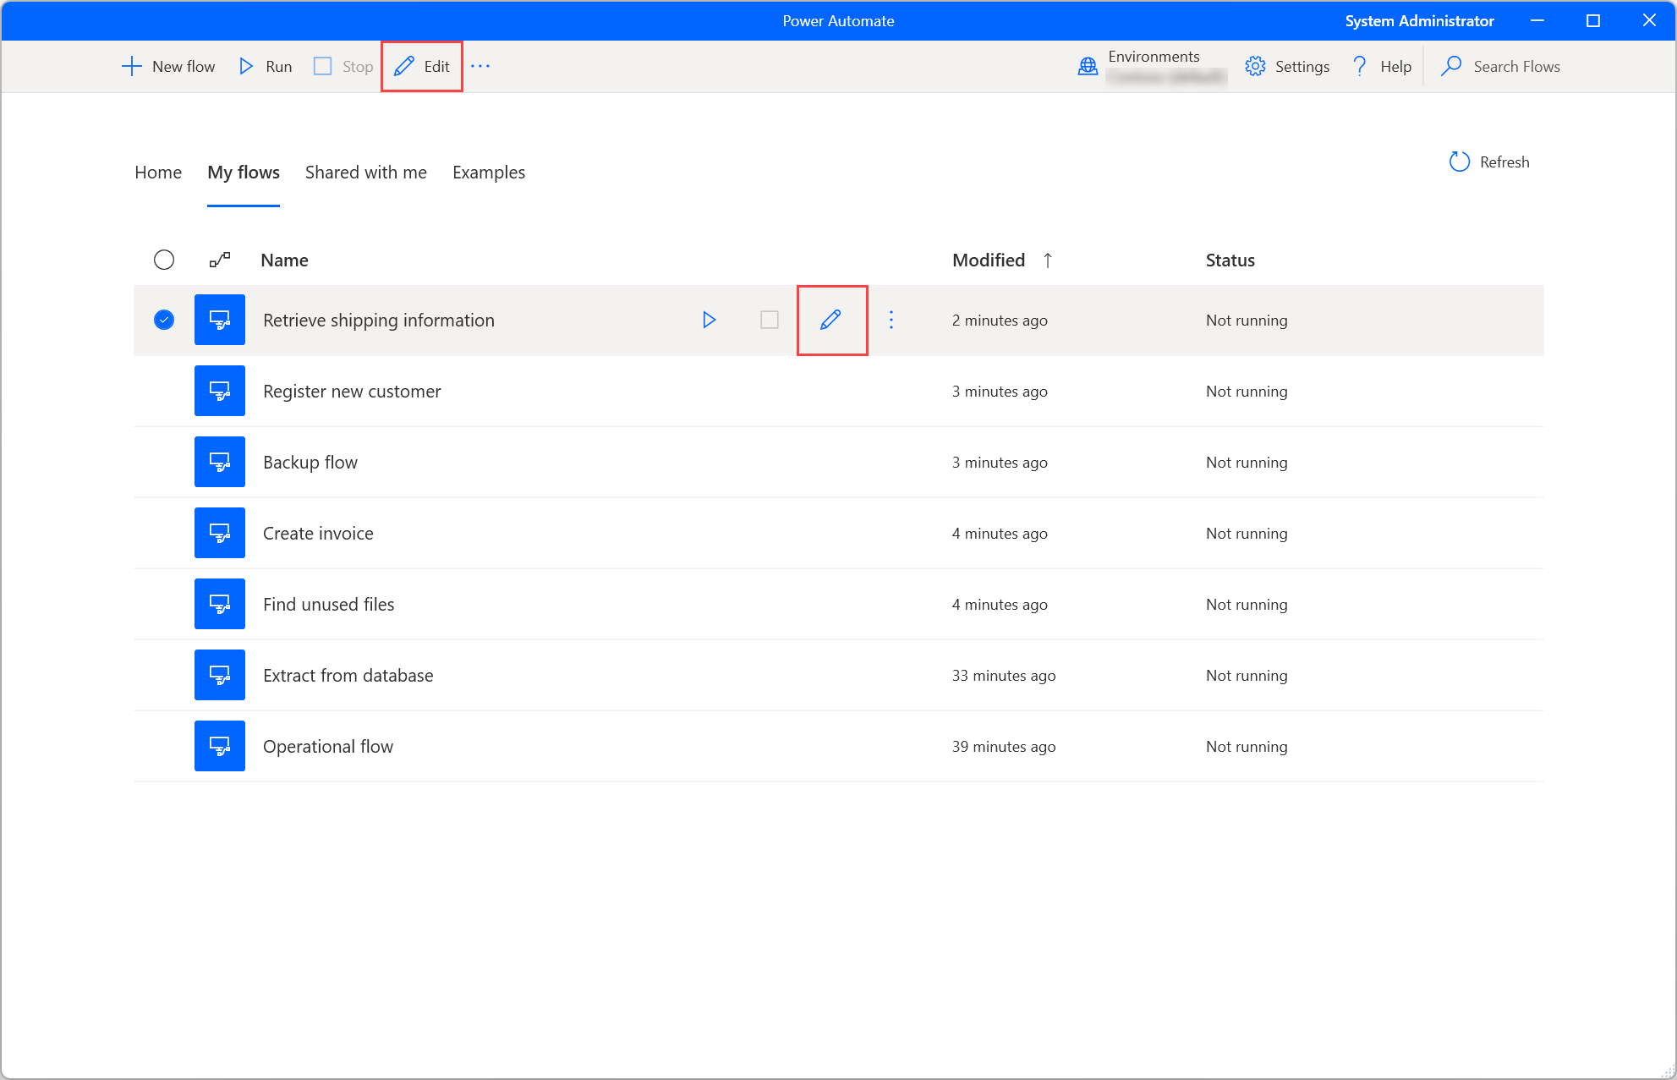Toggle the circular selector next to Name
The width and height of the screenshot is (1677, 1080).
point(164,259)
